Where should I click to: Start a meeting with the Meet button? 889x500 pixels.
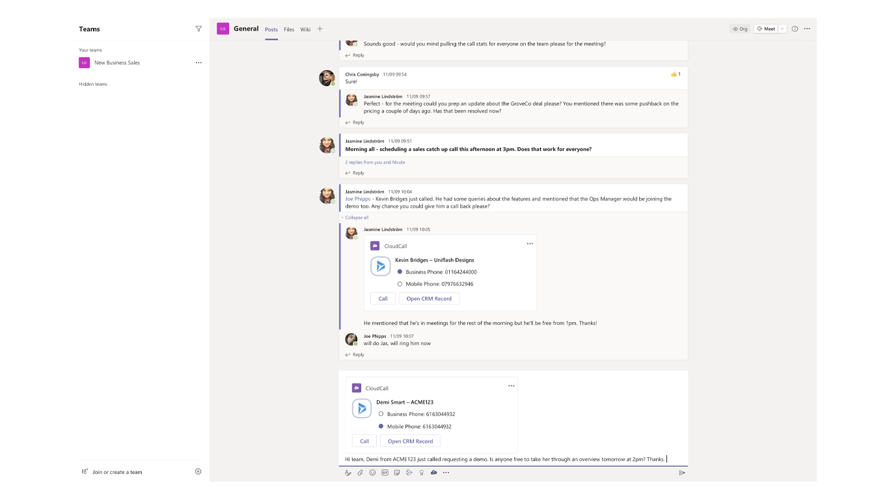click(766, 29)
